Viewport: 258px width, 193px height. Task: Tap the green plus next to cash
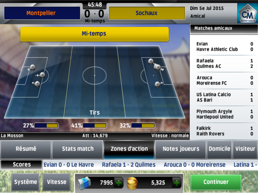(119, 183)
